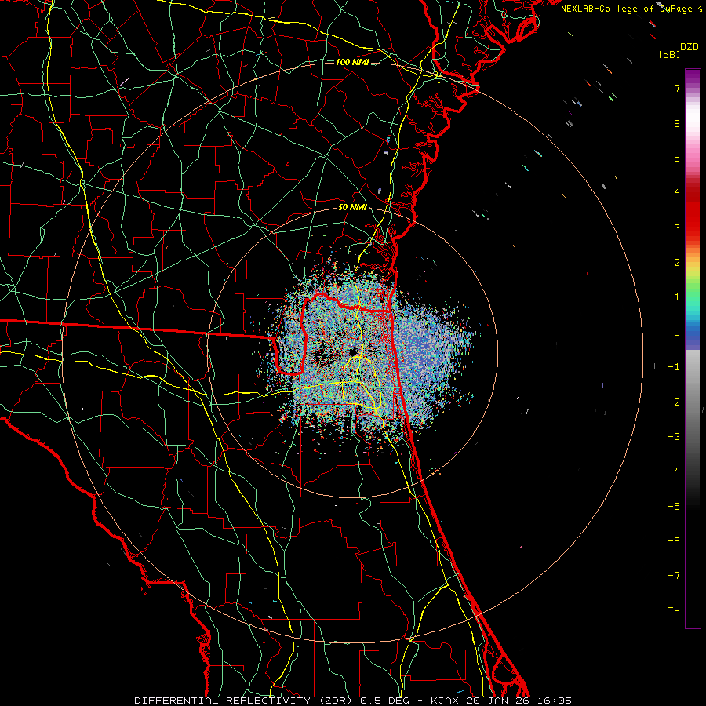
Task: Click the [dB] units label
Action: 670,54
